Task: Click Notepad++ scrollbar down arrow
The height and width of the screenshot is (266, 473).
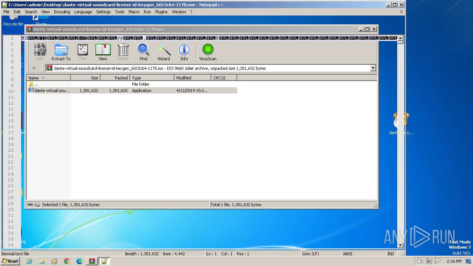Action: [x=400, y=245]
